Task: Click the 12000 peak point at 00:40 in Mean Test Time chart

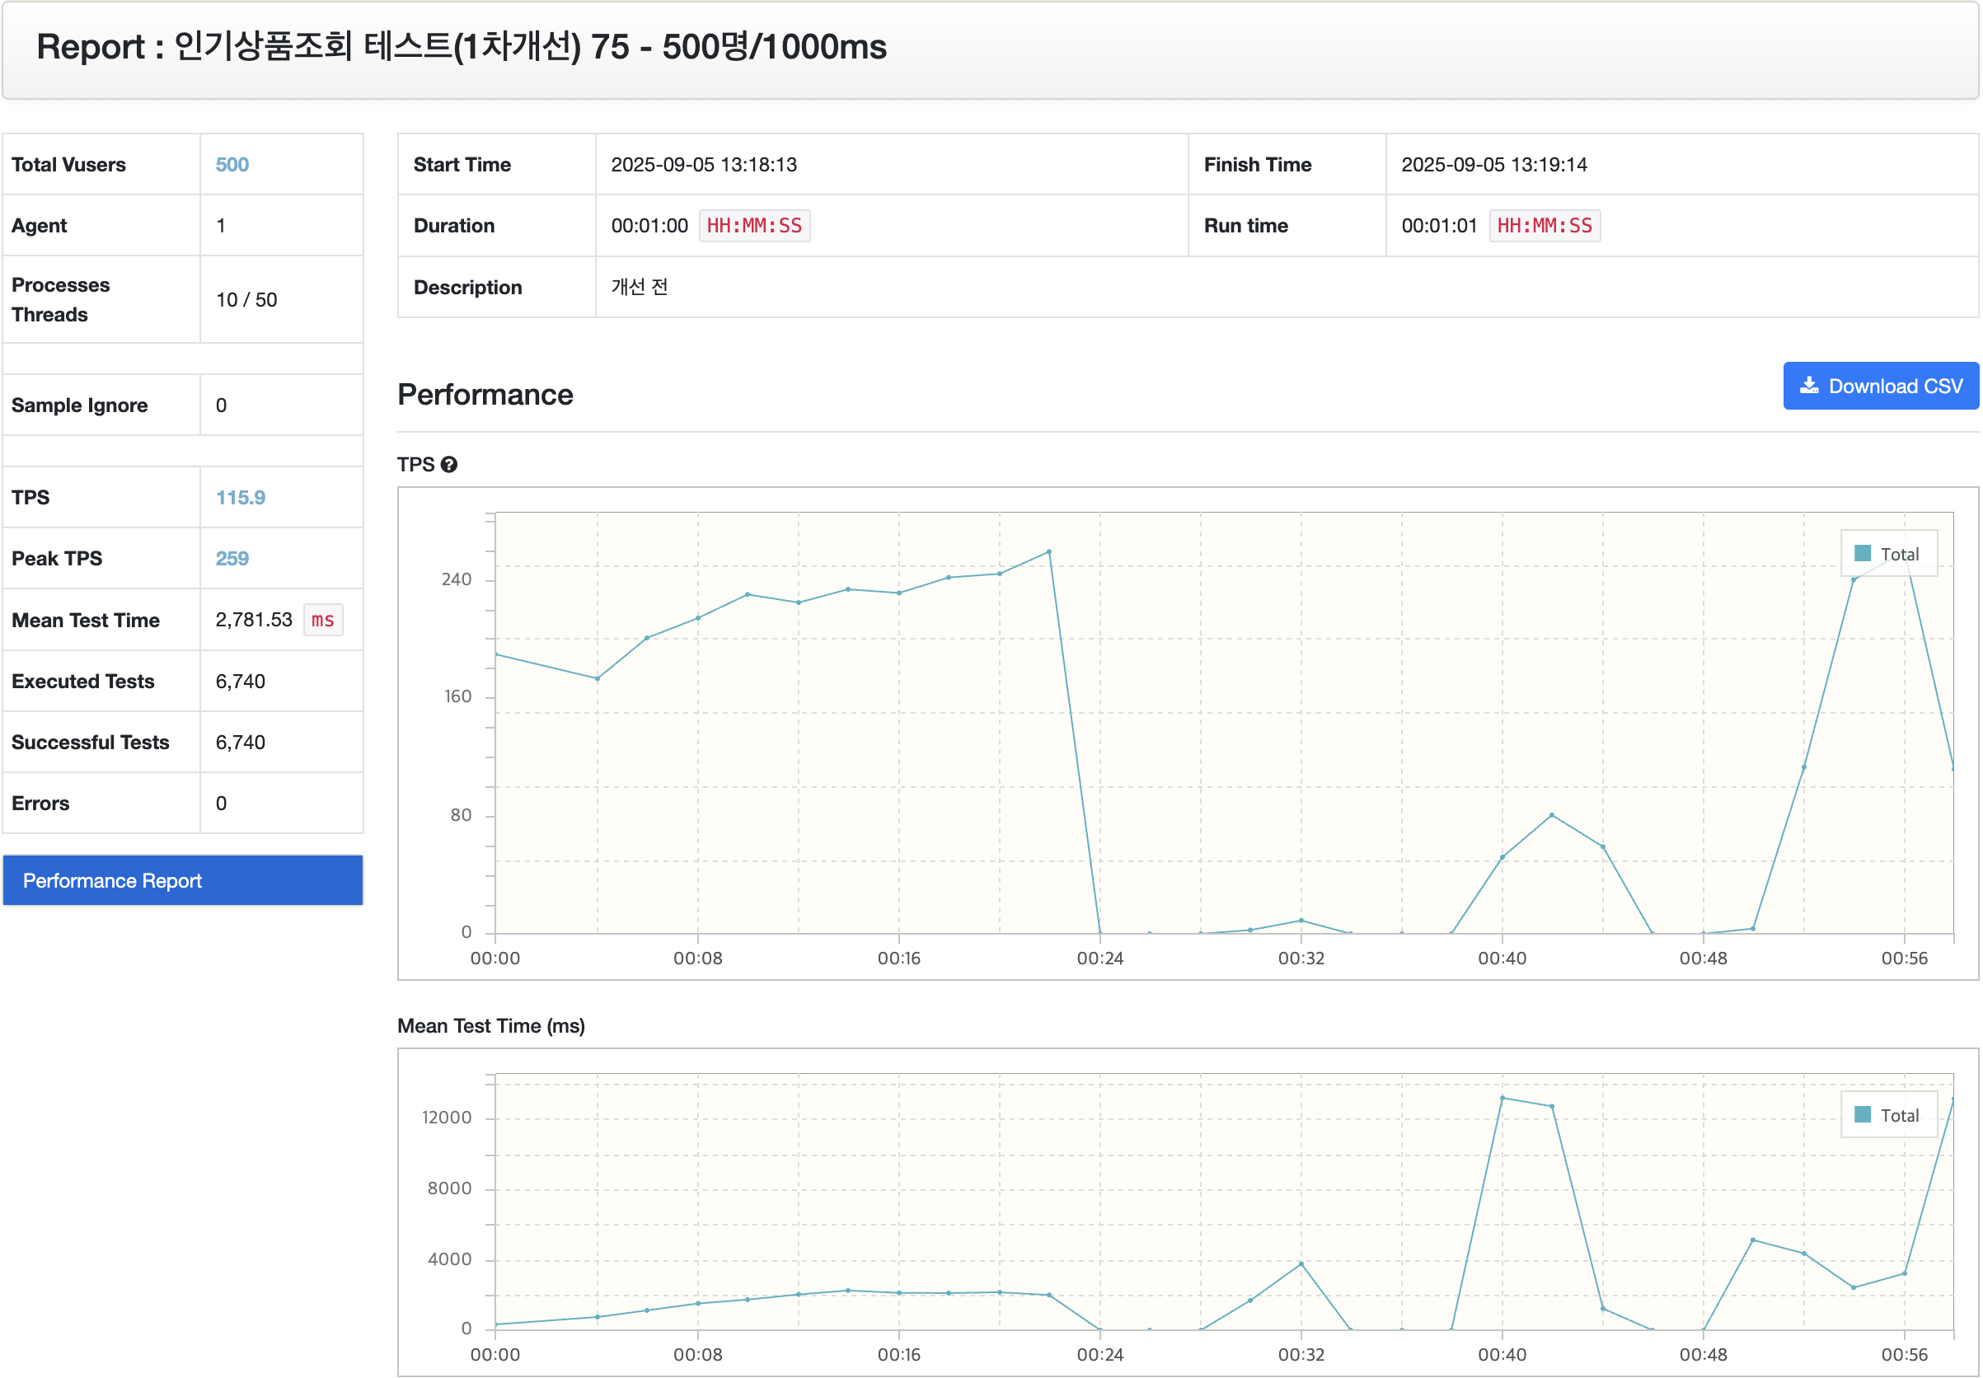Action: point(1502,1098)
